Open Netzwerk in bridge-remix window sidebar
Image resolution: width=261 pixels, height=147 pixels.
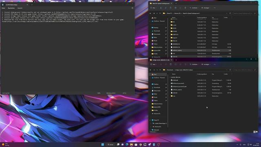(x=156, y=130)
